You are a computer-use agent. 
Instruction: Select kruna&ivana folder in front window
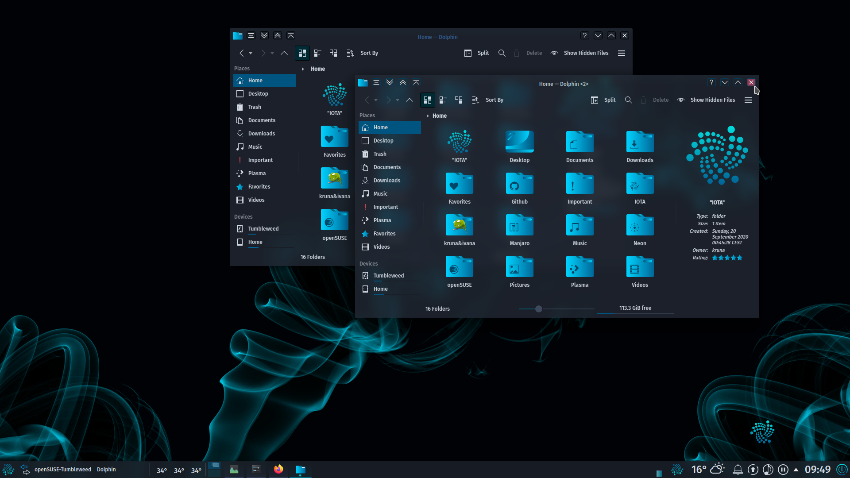pos(460,230)
